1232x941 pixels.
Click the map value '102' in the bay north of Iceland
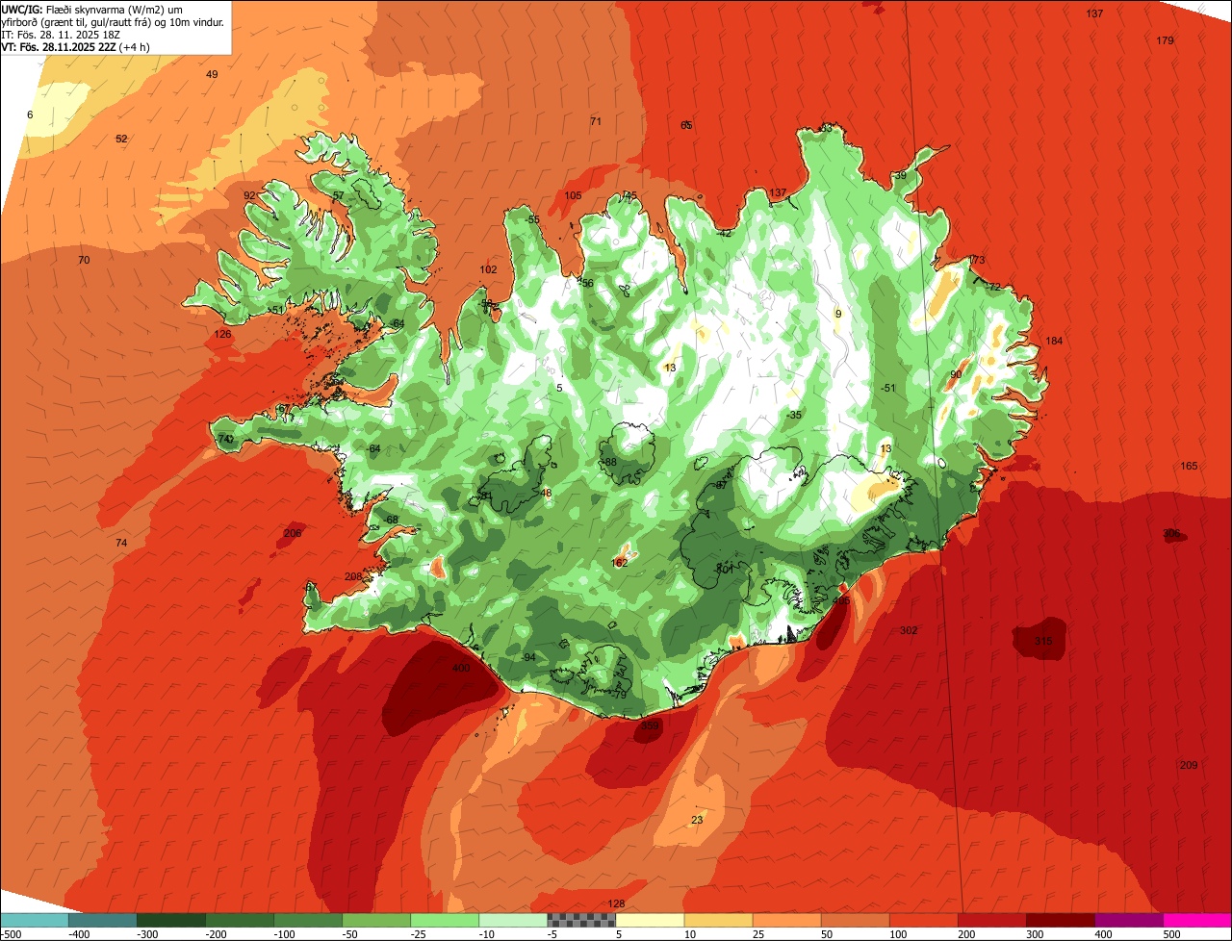[488, 269]
